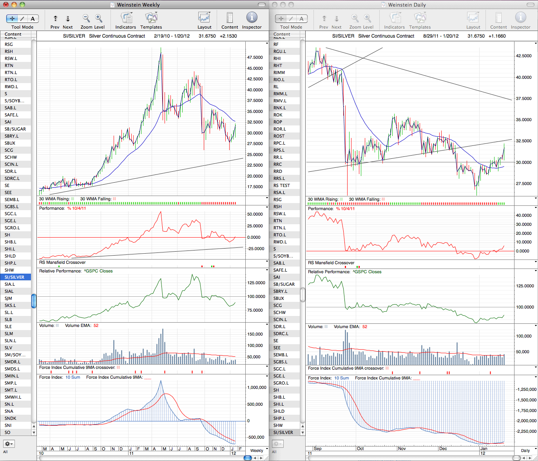Click scroll-left arrow of Weinstein Weekly chart scrollbar
Image resolution: width=538 pixels, height=461 pixels.
pyautogui.click(x=255, y=457)
